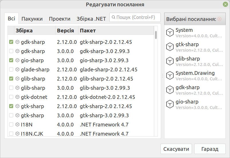230x158 pixels.
Task: Uncheck gdk-sharp version 2.12.0.0
Action: click(x=11, y=42)
